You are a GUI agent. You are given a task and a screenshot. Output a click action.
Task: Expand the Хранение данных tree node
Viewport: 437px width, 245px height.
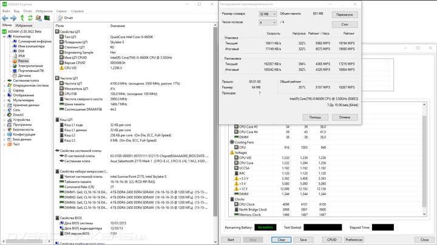pyautogui.click(x=4, y=105)
